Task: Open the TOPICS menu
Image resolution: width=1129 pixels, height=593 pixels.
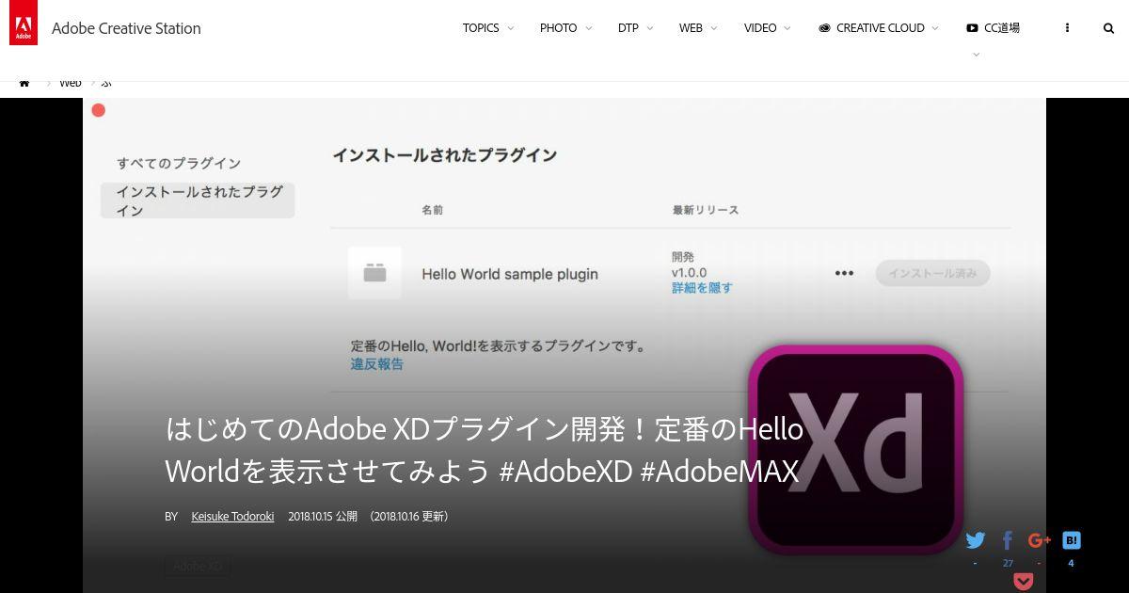Action: 481,28
